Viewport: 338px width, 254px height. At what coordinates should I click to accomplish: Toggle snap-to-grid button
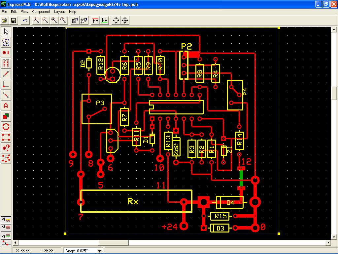tap(6, 243)
